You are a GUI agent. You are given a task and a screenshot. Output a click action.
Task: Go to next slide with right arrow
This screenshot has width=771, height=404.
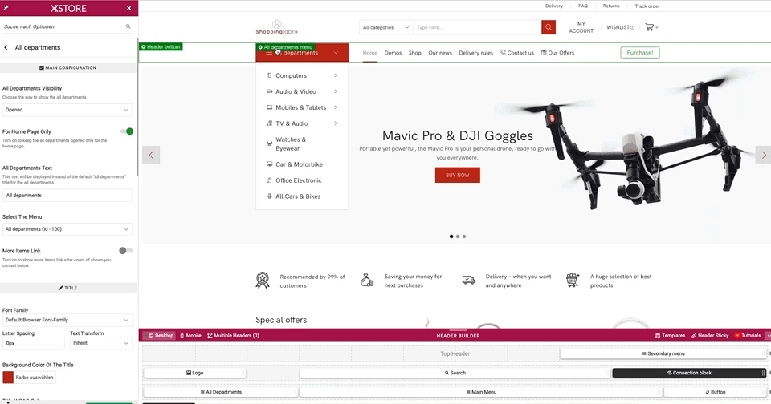pos(763,155)
